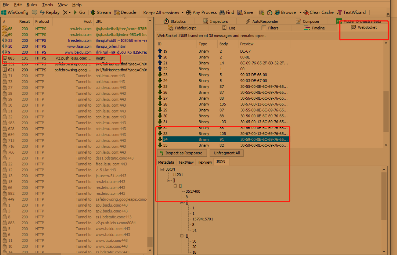
Task: Select the WebSocket tab
Action: tap(364, 27)
